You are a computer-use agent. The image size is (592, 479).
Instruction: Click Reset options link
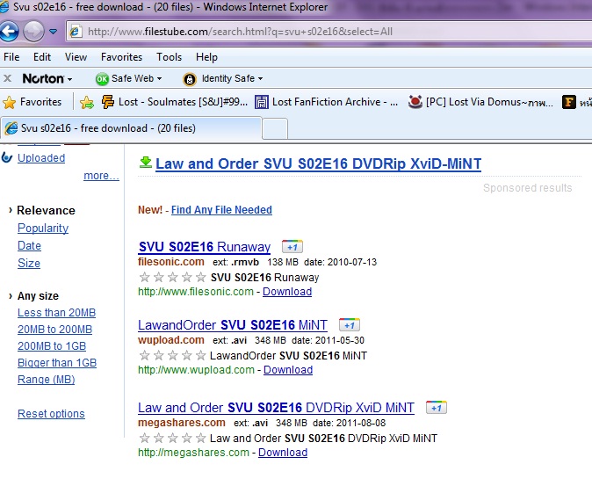click(x=51, y=414)
